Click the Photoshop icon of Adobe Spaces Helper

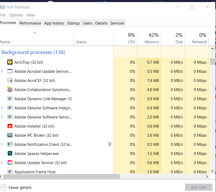coord(10,153)
